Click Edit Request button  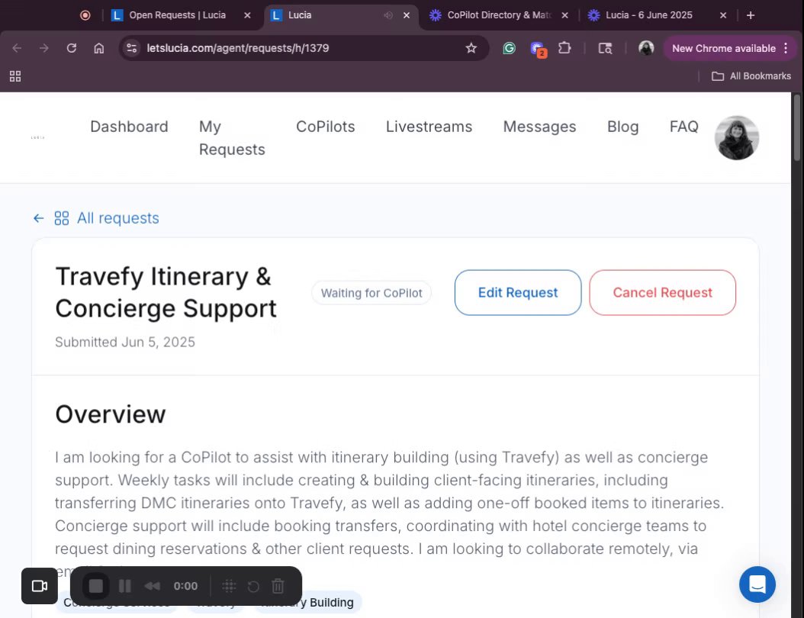pos(518,293)
